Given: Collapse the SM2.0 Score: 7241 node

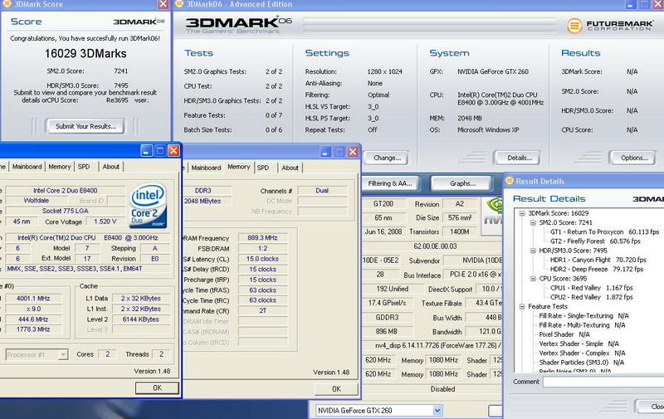Looking at the screenshot, I should point(533,222).
